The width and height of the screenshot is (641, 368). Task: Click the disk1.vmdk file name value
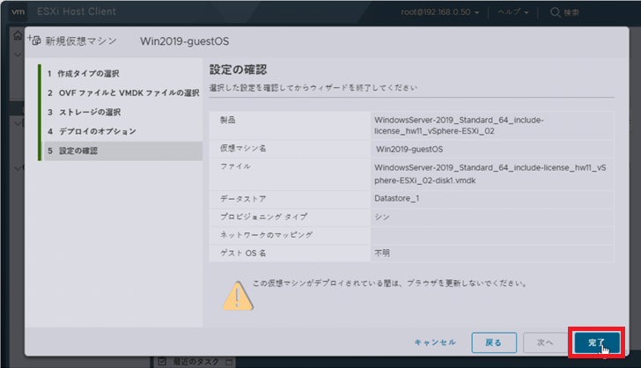pos(490,173)
